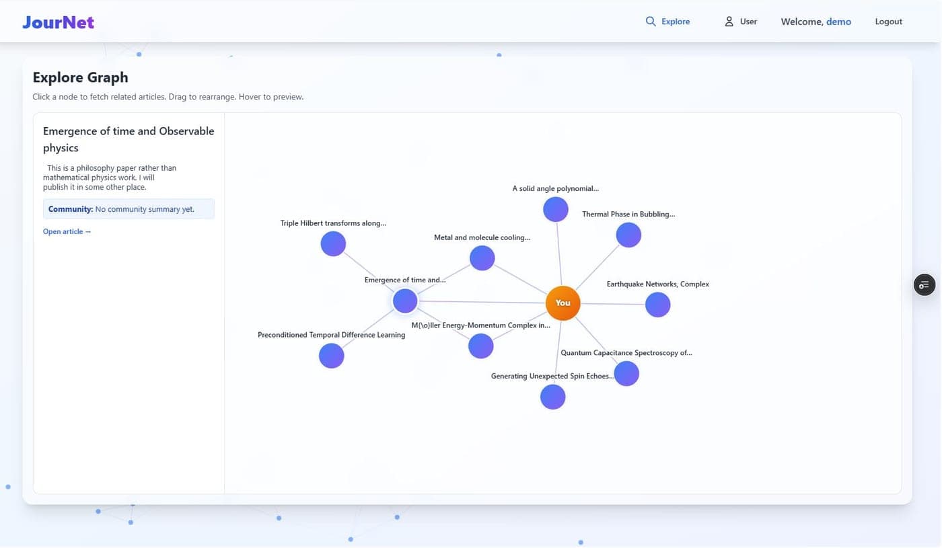942x548 pixels.
Task: Click the 'A solid angle polynomial' node
Action: [x=555, y=210]
